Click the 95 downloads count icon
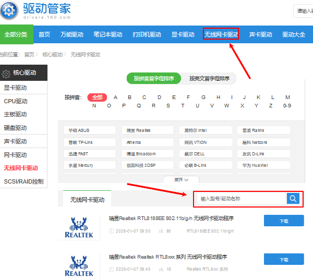The image size is (313, 280). click(x=161, y=231)
